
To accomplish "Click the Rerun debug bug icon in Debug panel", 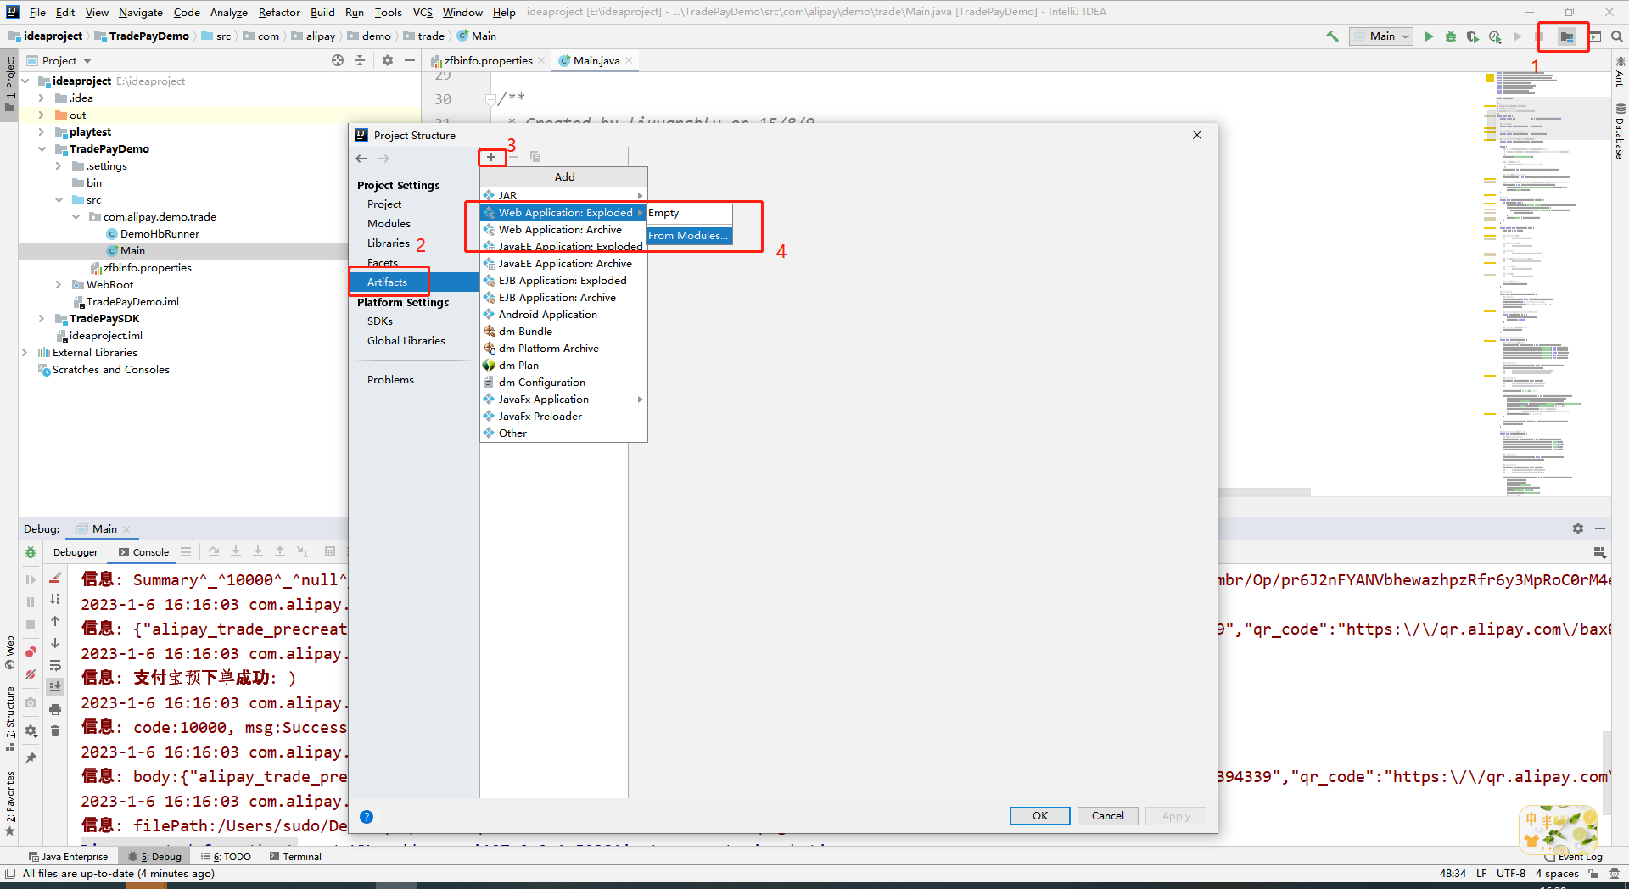I will pos(31,552).
